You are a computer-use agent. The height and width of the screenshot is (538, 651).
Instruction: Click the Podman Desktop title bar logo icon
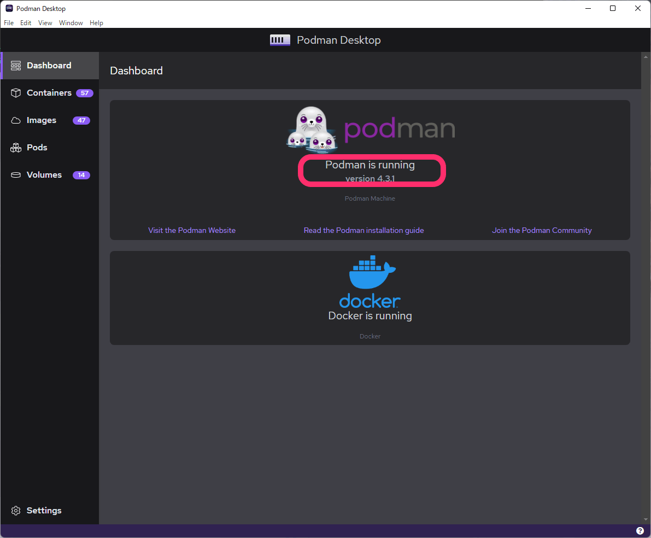tap(280, 40)
